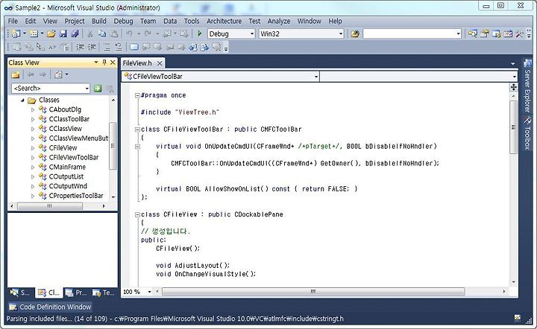This screenshot has width=537, height=329.
Task: Click the Open File folder icon
Action: pos(51,33)
